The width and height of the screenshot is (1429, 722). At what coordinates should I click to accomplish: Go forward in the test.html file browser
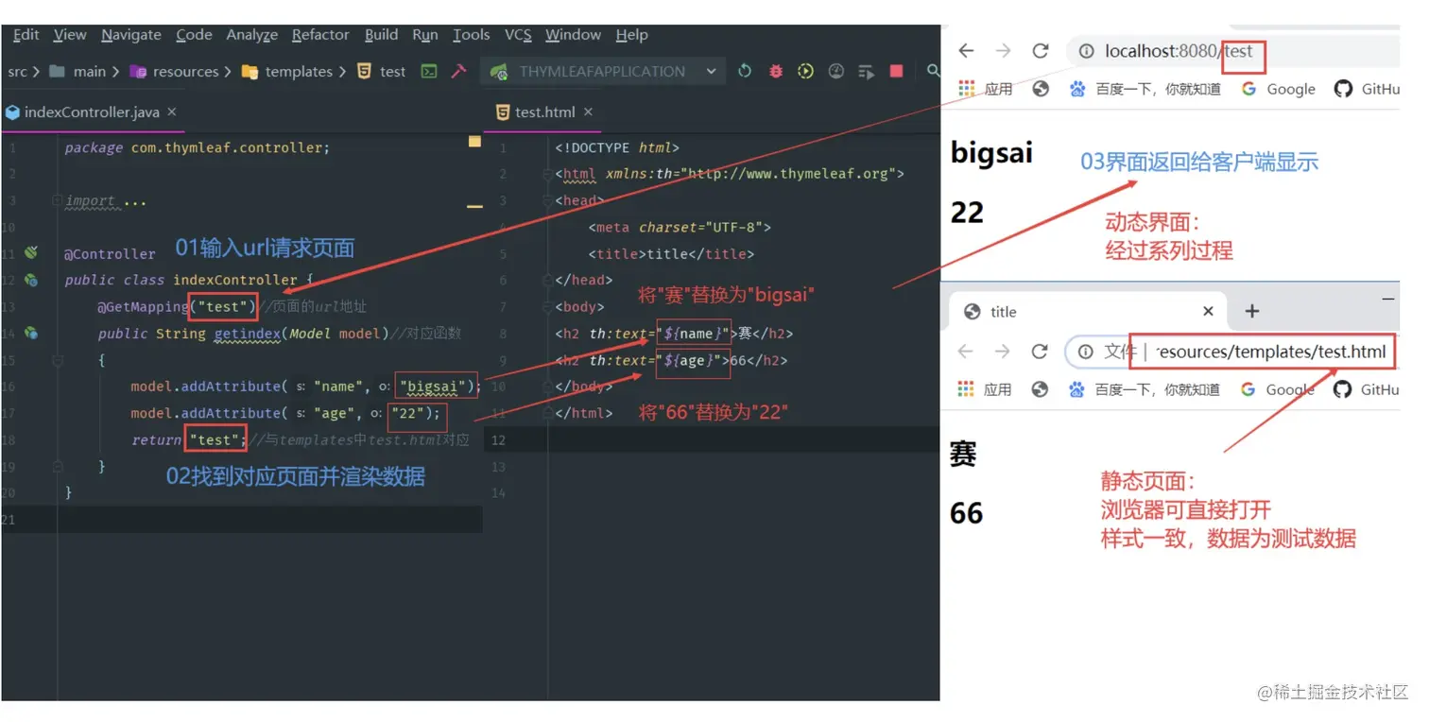(1003, 352)
